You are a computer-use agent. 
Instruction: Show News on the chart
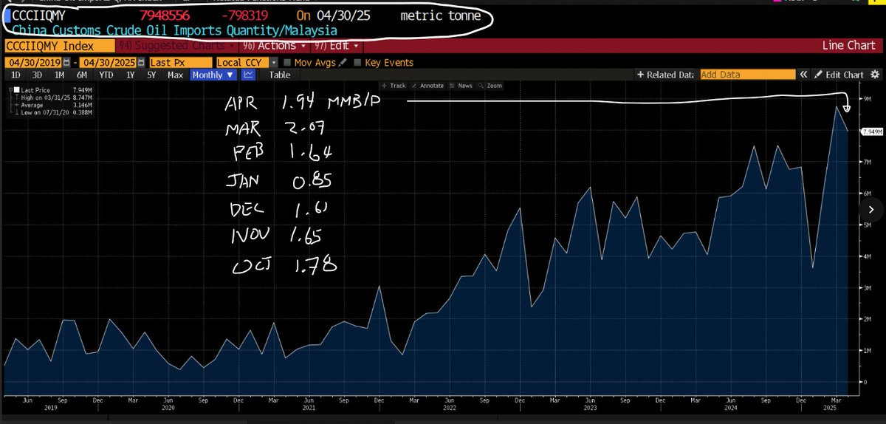[x=461, y=86]
